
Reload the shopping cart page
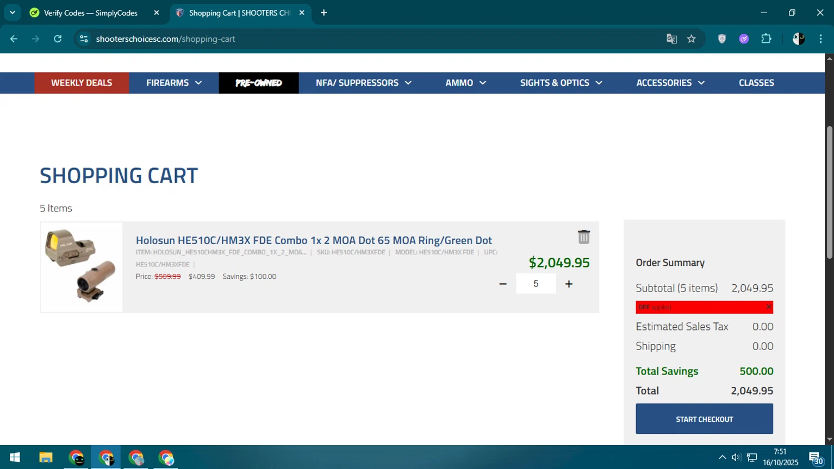(57, 39)
